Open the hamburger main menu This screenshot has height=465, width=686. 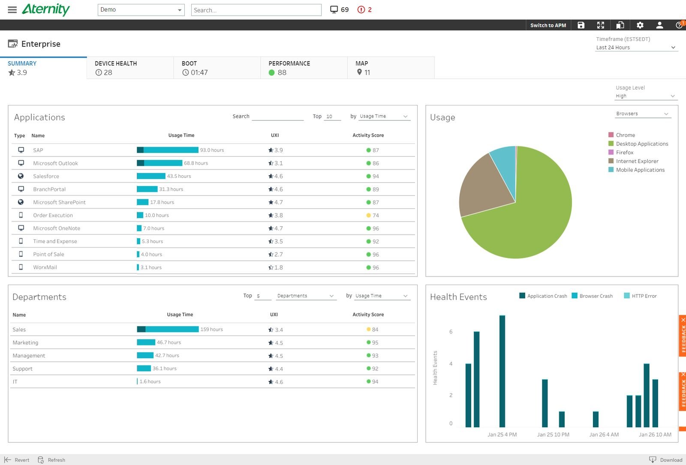pyautogui.click(x=12, y=9)
